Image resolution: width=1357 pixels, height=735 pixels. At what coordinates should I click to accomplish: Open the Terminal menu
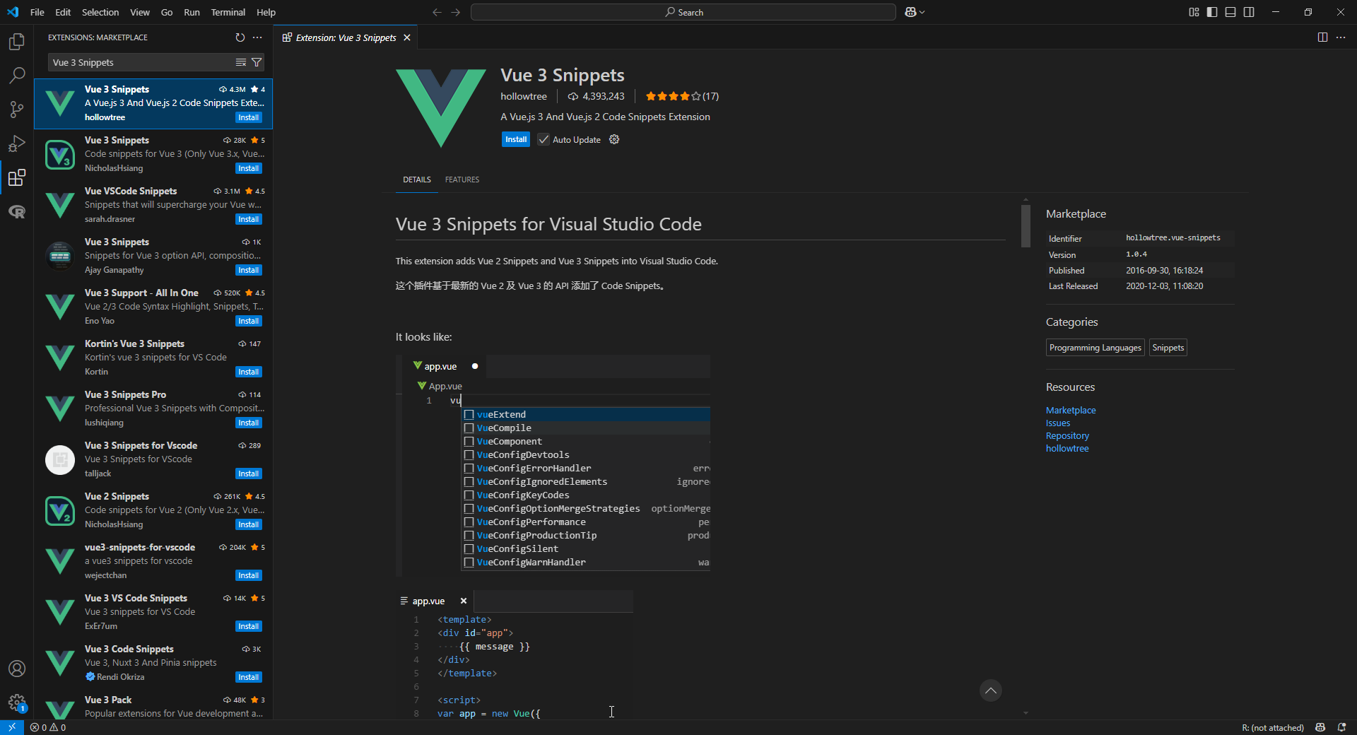pos(228,12)
